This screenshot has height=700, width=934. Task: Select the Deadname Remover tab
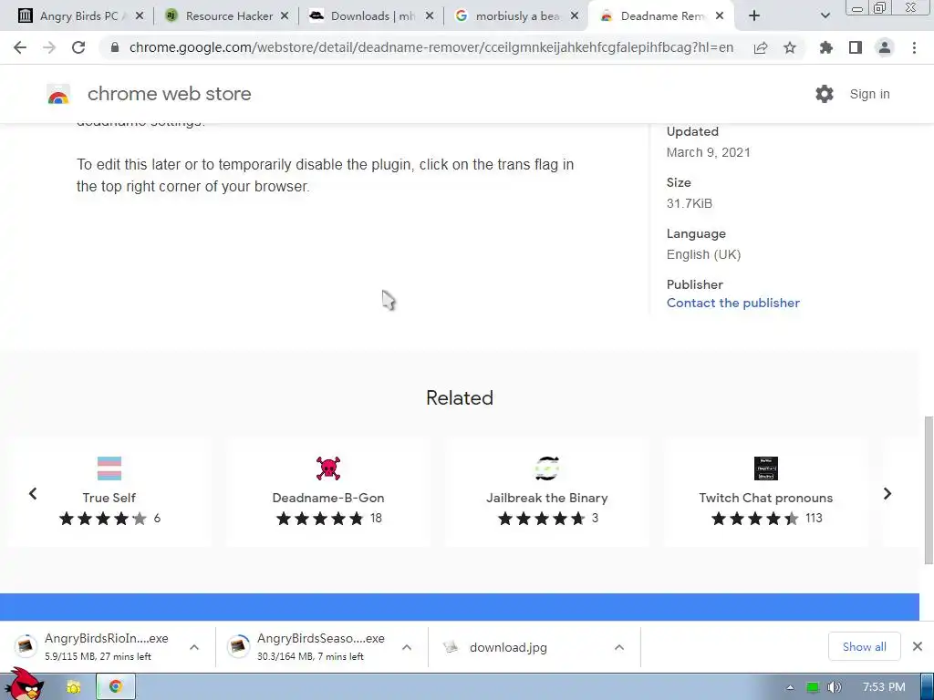tap(662, 16)
